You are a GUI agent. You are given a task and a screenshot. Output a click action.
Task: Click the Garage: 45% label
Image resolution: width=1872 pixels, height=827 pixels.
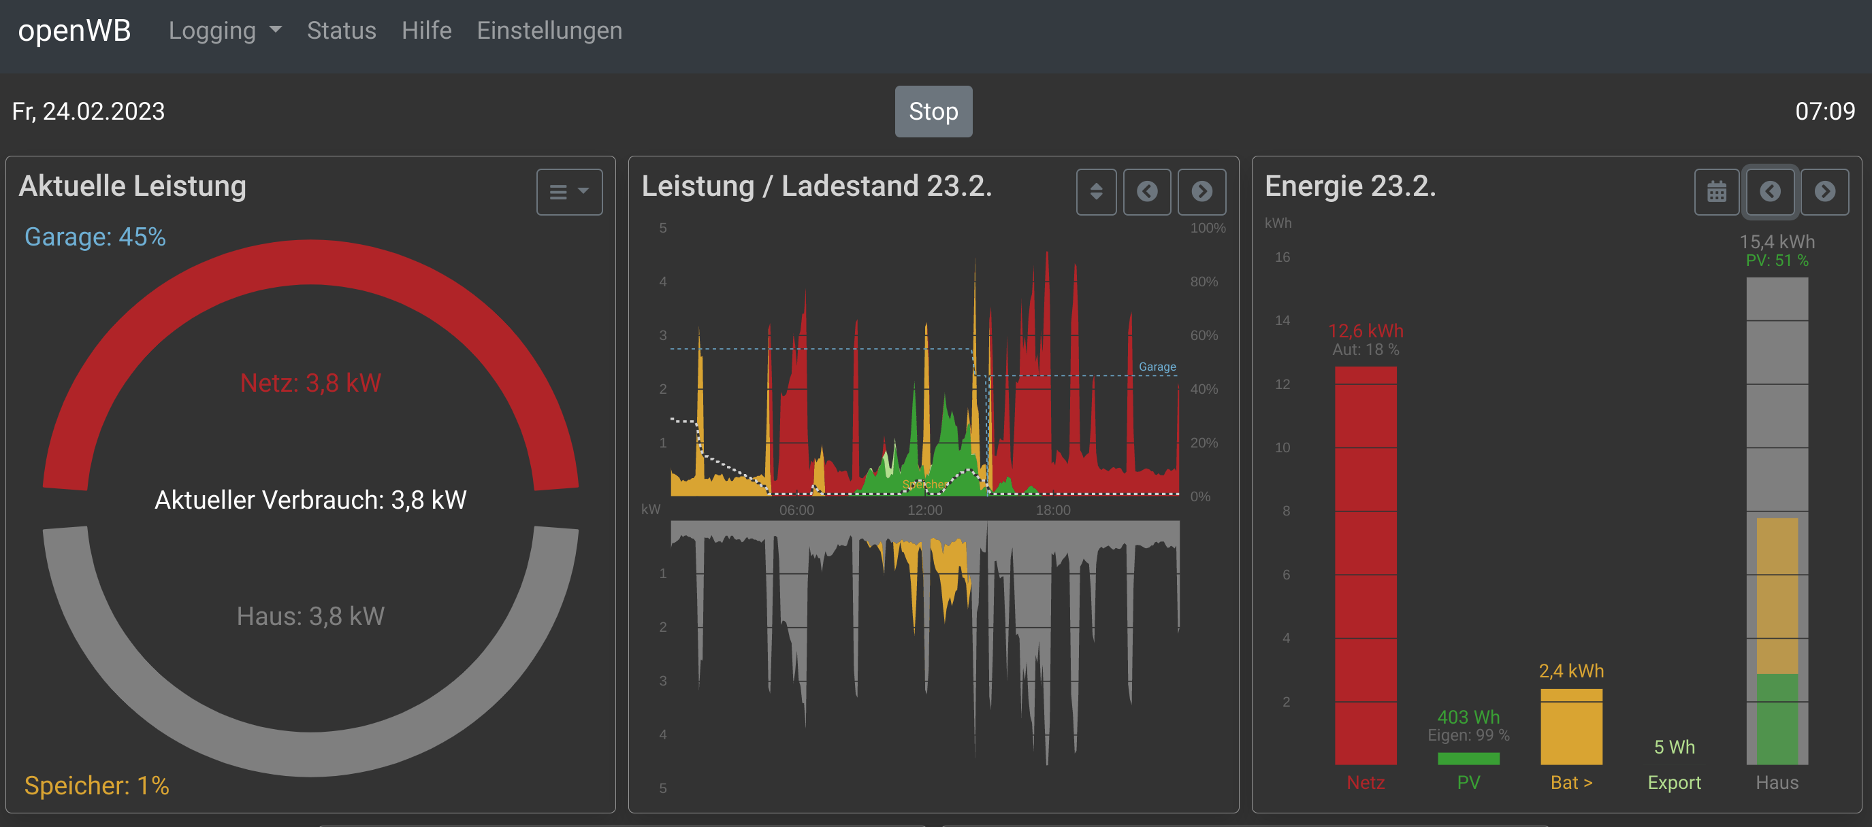coord(95,237)
